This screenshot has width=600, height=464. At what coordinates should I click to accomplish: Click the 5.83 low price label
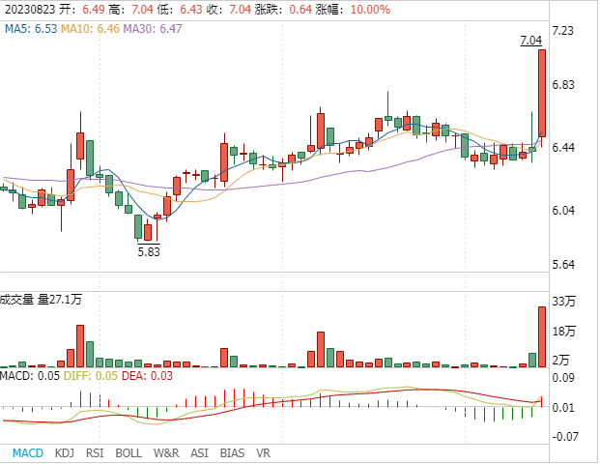click(x=149, y=251)
